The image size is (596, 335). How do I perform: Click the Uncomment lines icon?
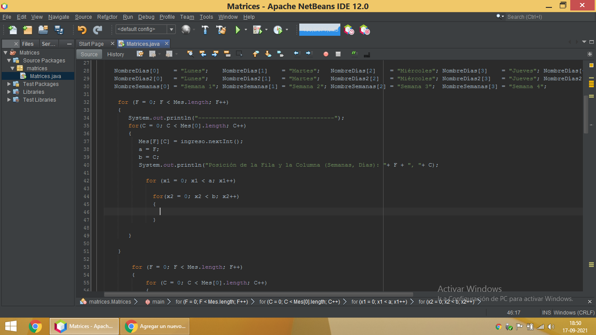point(367,54)
